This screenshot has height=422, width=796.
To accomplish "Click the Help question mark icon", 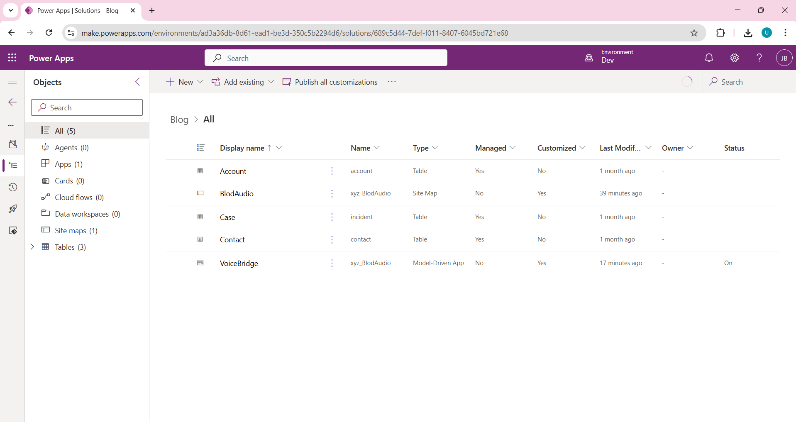I will point(759,58).
